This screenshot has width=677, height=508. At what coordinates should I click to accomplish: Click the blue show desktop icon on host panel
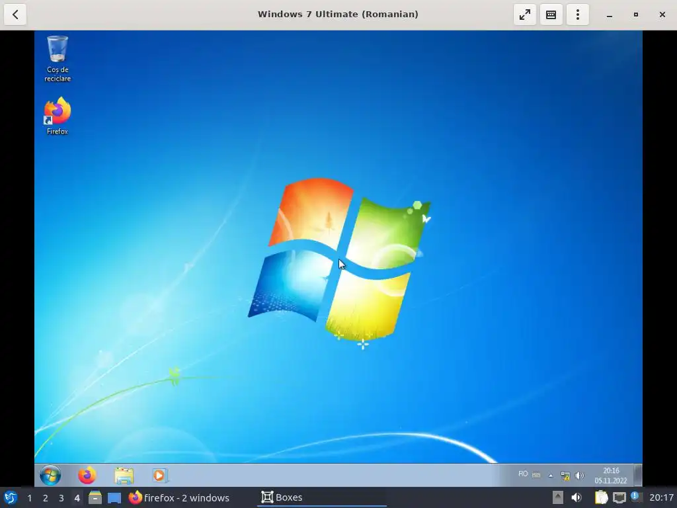[114, 498]
